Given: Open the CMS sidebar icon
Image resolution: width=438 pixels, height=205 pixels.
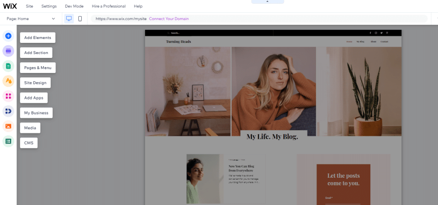Looking at the screenshot, I should tap(8, 142).
